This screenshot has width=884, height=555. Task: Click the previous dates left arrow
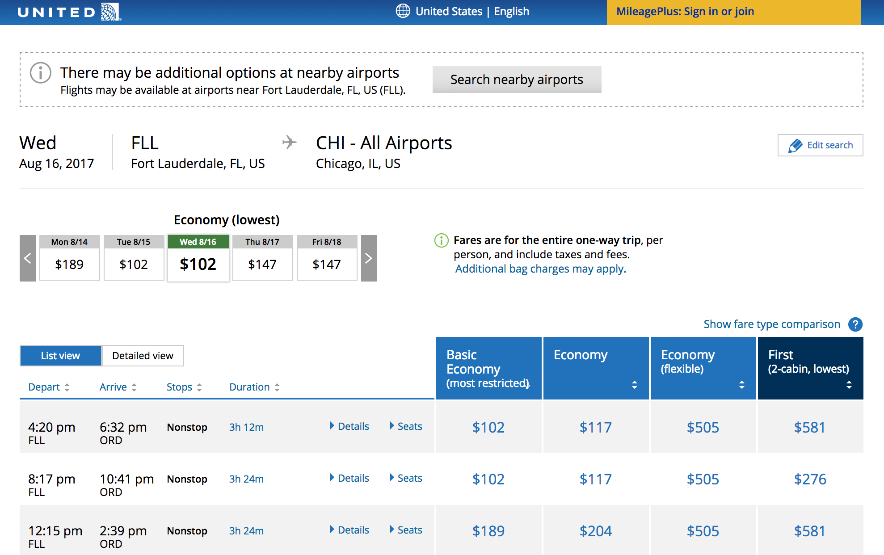click(28, 258)
